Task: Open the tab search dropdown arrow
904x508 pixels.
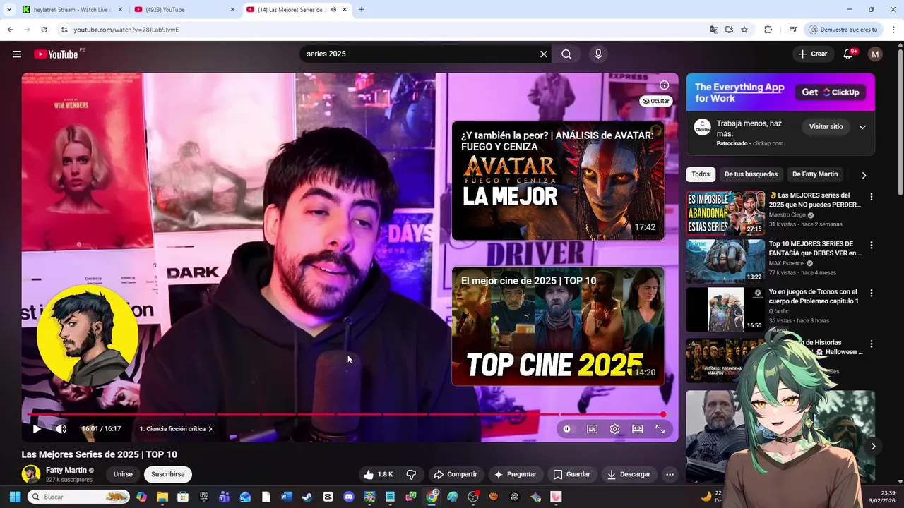Action: click(9, 10)
